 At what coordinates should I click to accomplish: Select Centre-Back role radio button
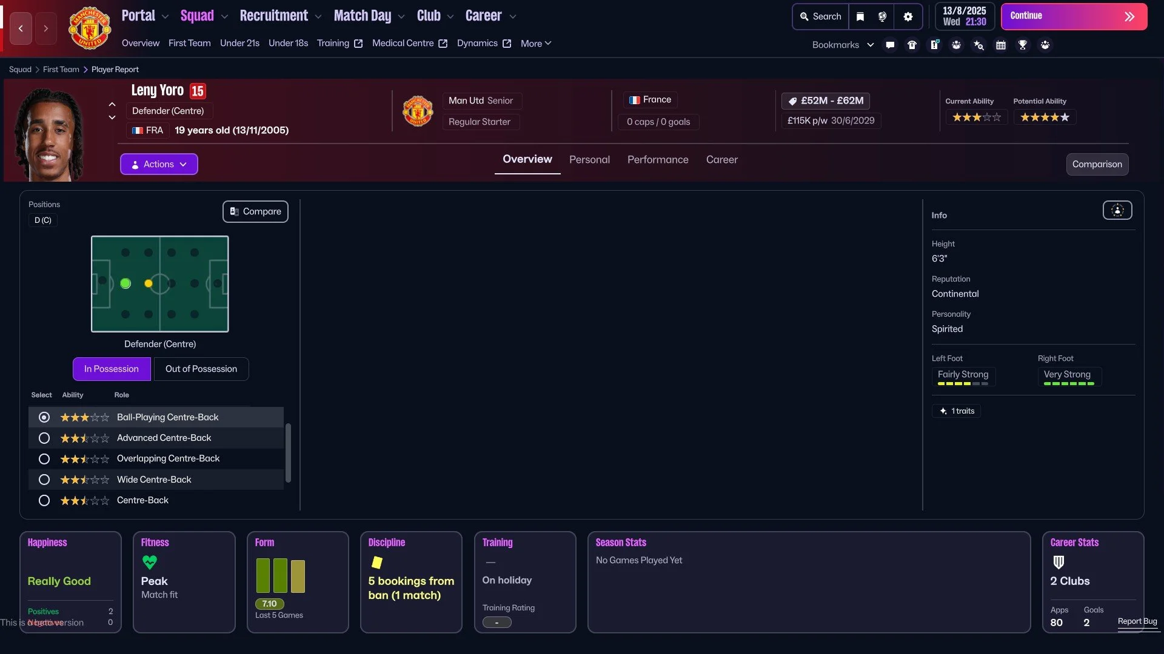click(x=44, y=501)
